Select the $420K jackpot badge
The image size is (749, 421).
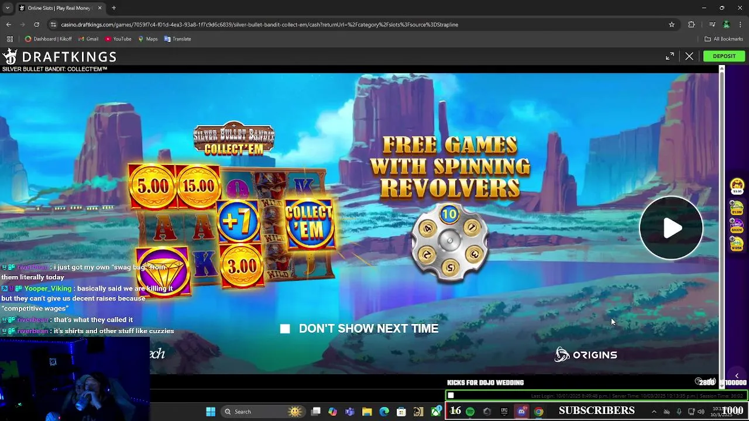coord(737,226)
